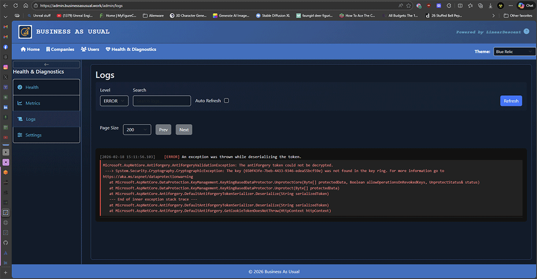Click the Next page button
Screen dimensions: 537x279
click(184, 130)
